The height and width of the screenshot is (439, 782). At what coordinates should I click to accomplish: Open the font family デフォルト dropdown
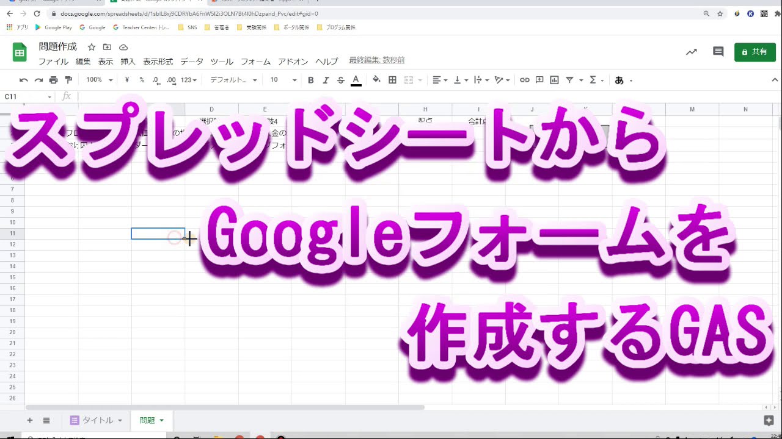(233, 80)
